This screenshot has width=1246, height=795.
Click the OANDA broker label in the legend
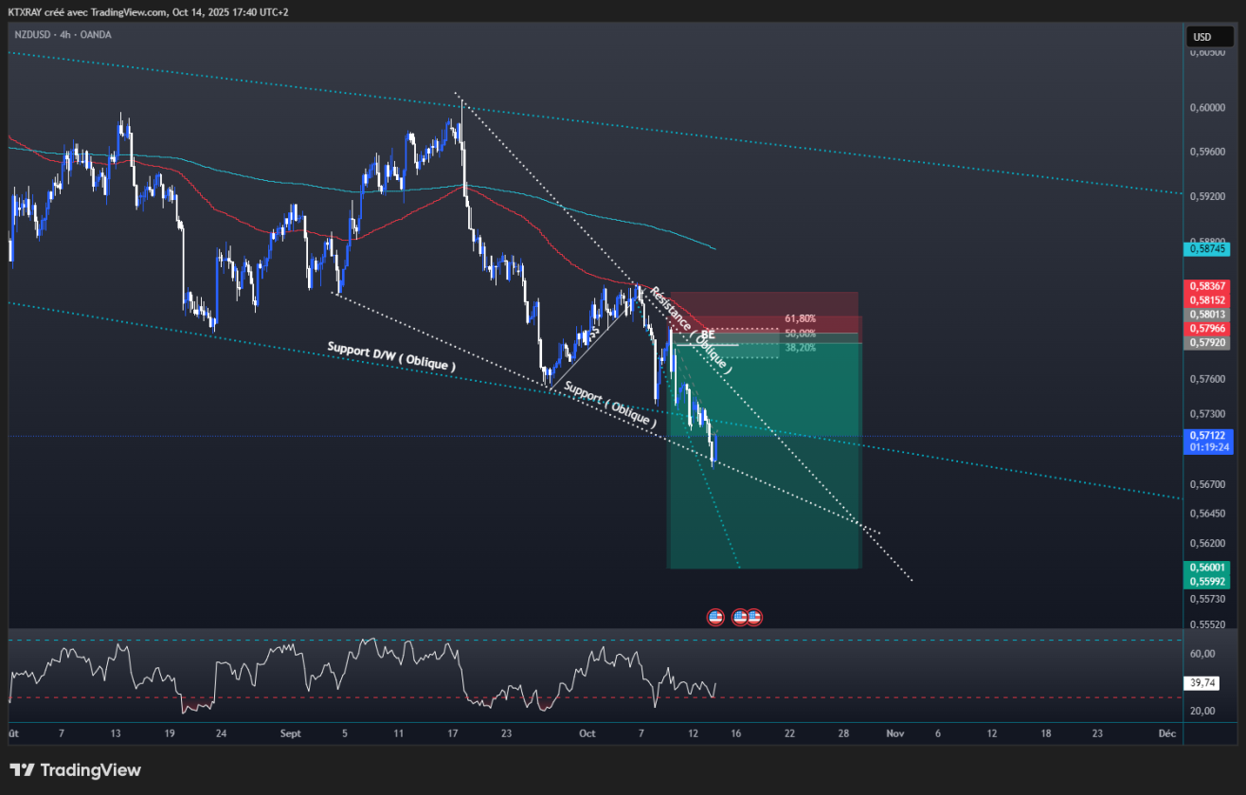94,34
